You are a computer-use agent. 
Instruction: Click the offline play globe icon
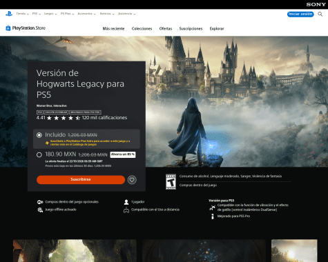pyautogui.click(x=40, y=210)
